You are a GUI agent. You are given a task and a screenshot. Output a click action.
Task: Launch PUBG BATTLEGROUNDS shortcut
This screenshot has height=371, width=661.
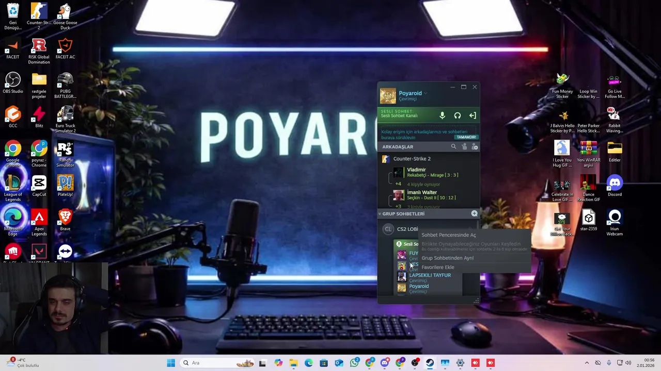coord(65,86)
